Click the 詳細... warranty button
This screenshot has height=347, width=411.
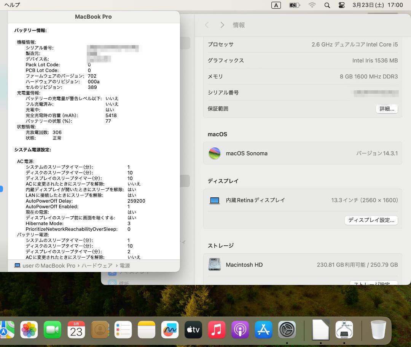click(387, 109)
